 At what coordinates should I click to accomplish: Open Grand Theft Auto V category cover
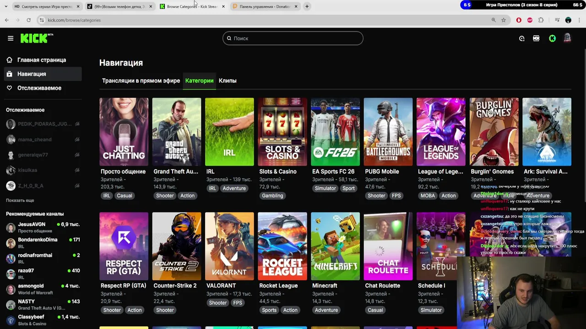coord(177,132)
